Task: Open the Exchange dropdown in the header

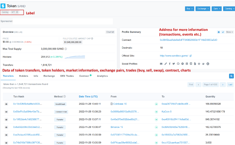Action: [203, 9]
